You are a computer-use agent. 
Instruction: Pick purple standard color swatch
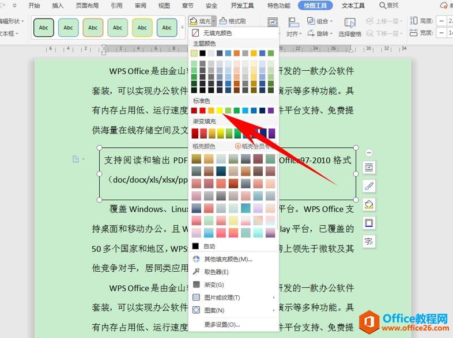pos(271,110)
